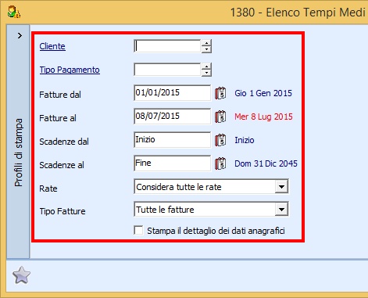Open calendar picker for Scadenze dal
The width and height of the screenshot is (368, 298).
point(220,140)
